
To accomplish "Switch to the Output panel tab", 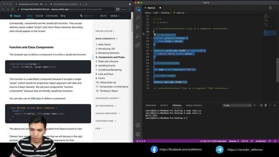I will tap(164, 106).
